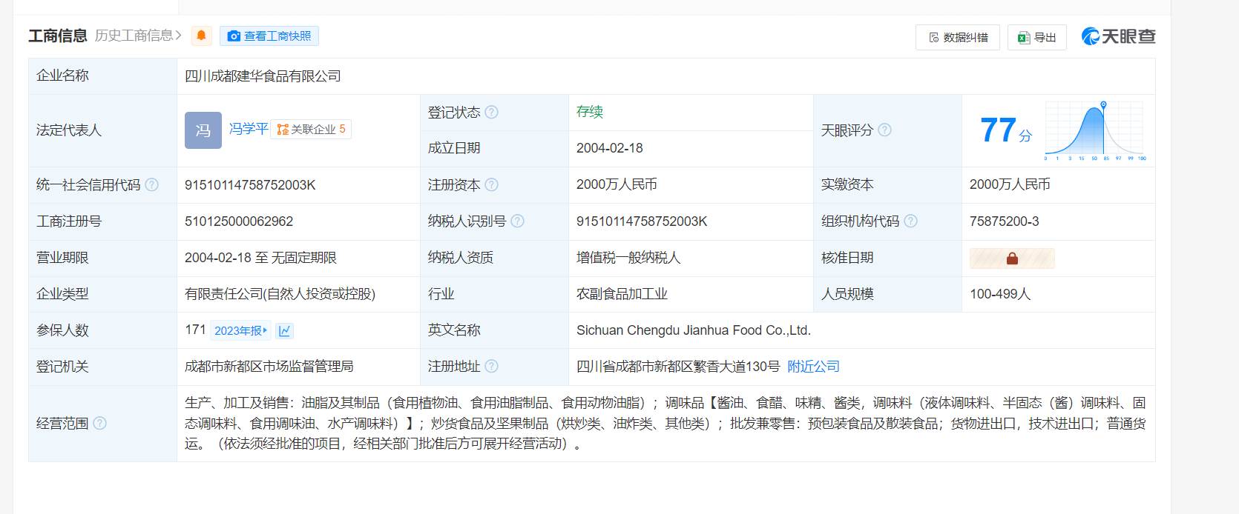This screenshot has width=1239, height=514.
Task: Click 增值税一般纳税人 value
Action: [628, 258]
